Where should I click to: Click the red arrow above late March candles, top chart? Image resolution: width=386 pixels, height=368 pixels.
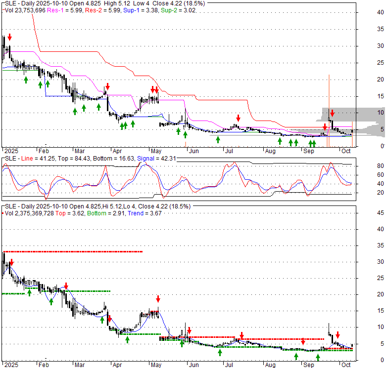(x=107, y=87)
